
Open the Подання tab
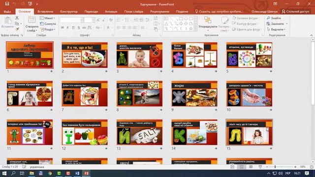(x=182, y=11)
